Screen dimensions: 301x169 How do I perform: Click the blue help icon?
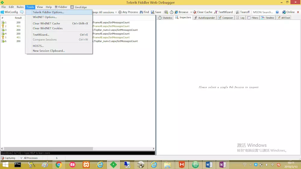[x=277, y=12]
